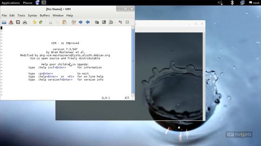Open the Edit menu in VIM
The width and height of the screenshot is (261, 146).
coord(12,15)
